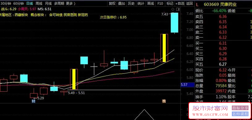The height and width of the screenshot is (120, 252).
Task: Click the 7.43 high price label
Action: point(165,14)
